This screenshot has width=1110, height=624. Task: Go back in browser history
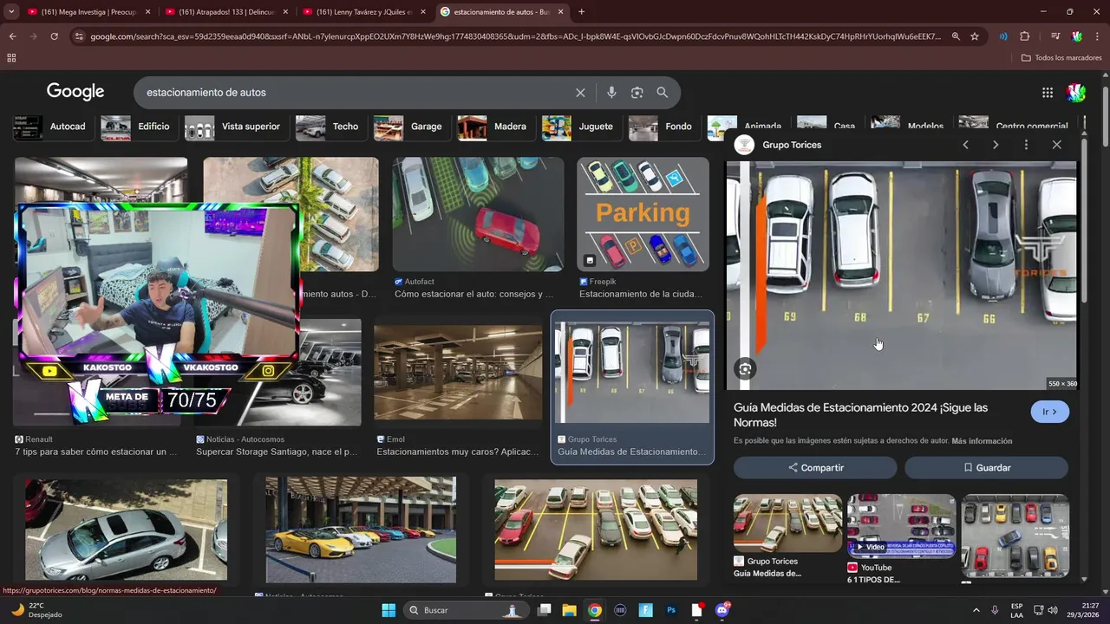(x=12, y=36)
